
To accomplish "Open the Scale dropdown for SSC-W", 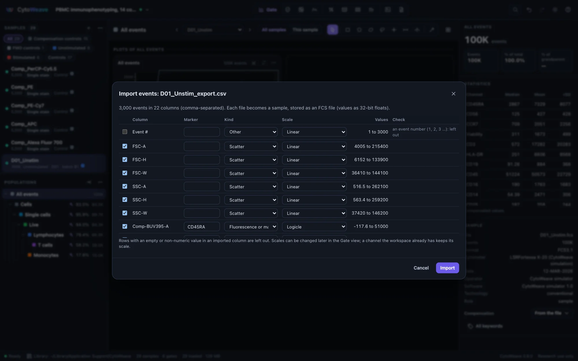I will [x=314, y=213].
